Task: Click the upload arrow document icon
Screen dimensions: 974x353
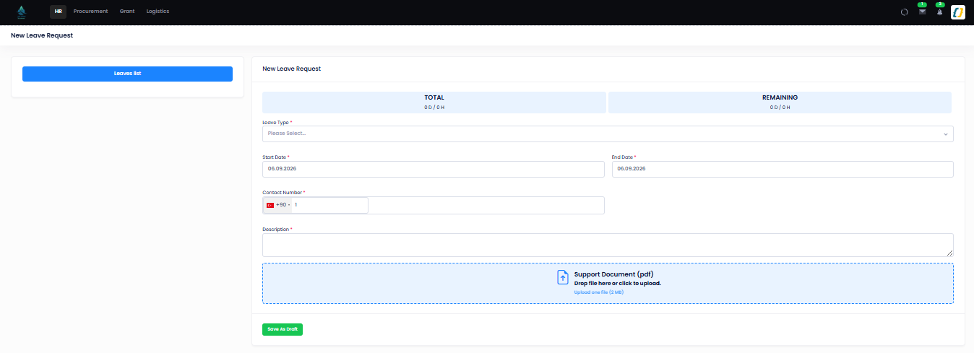Action: [563, 277]
